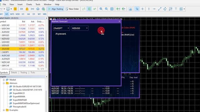Image resolution: width=200 pixels, height=112 pixels.
Task: Insert a text label tool
Action: pyautogui.click(x=176, y=9)
